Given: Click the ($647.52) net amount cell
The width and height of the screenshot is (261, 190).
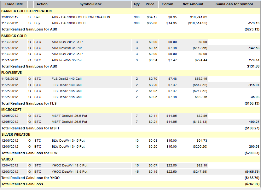Looking at the screenshot, I should tap(200, 85).
